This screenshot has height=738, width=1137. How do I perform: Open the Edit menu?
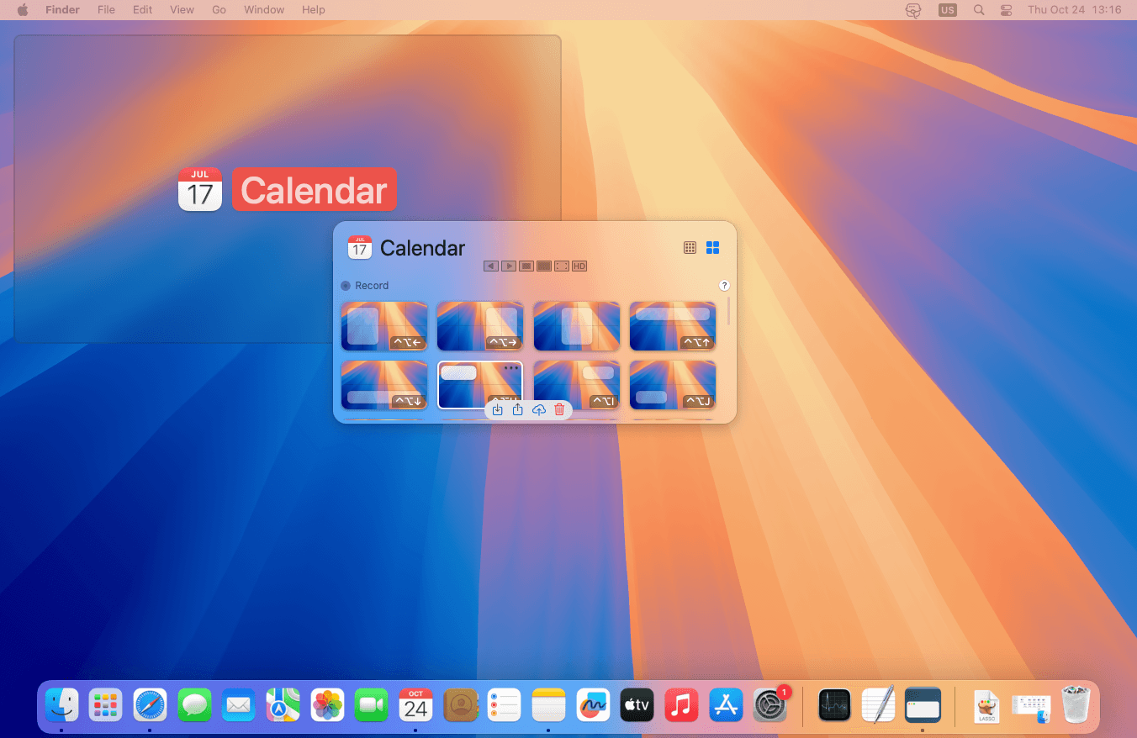pyautogui.click(x=143, y=10)
